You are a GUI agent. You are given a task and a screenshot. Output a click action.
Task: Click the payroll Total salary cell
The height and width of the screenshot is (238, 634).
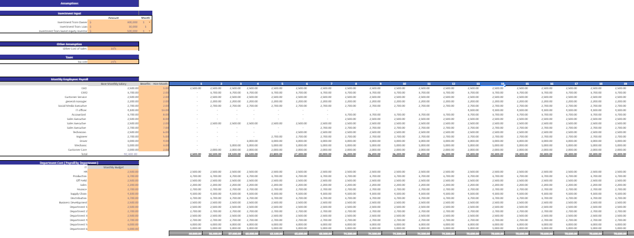point(113,154)
